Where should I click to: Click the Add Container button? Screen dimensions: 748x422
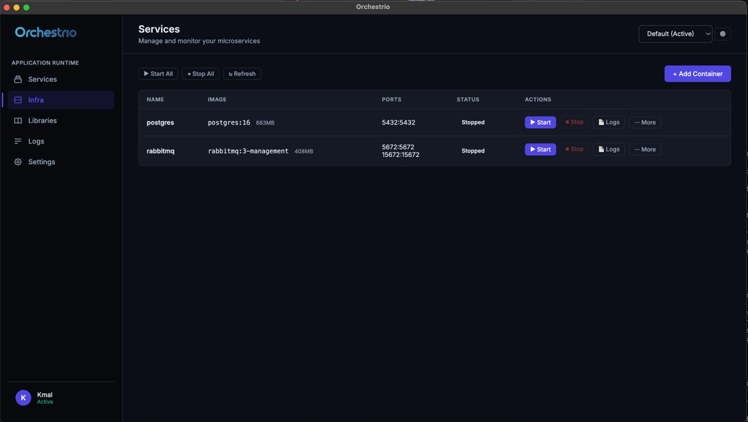pyautogui.click(x=697, y=74)
